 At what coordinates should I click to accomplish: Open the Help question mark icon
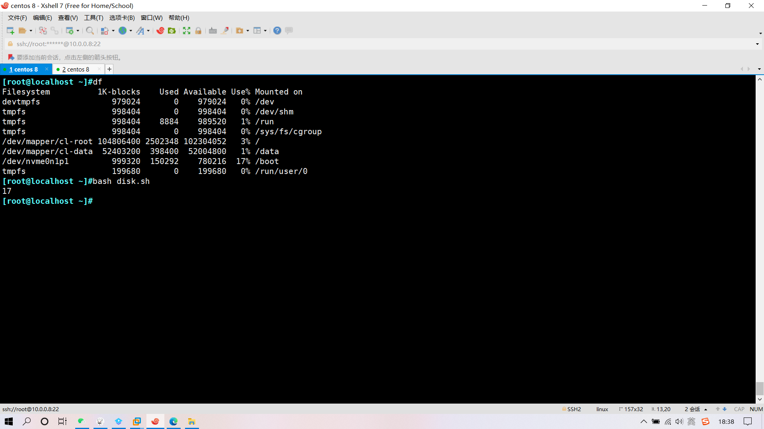[x=277, y=31]
